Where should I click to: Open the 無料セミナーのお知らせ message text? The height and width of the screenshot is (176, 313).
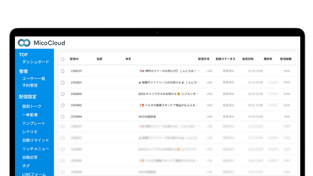point(169,71)
